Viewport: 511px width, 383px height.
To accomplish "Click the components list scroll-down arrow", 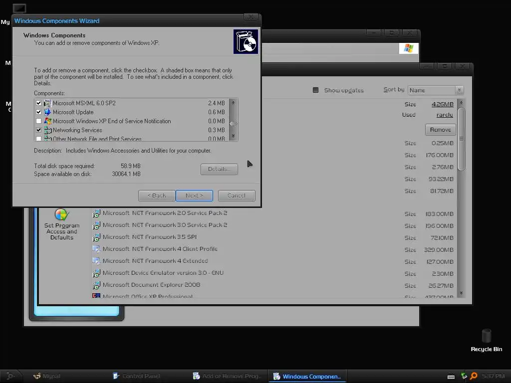I will coord(233,136).
